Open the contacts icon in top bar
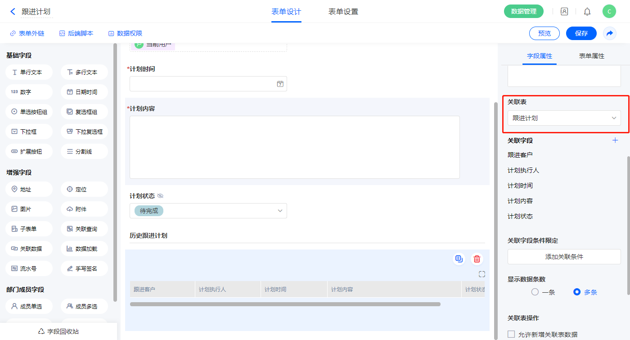This screenshot has width=630, height=340. pos(564,12)
